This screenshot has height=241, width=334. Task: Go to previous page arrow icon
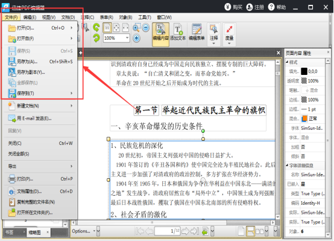point(149,231)
